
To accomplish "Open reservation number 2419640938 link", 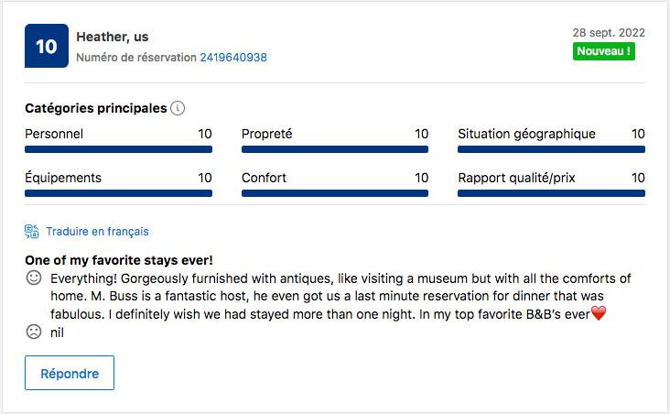I will point(233,57).
